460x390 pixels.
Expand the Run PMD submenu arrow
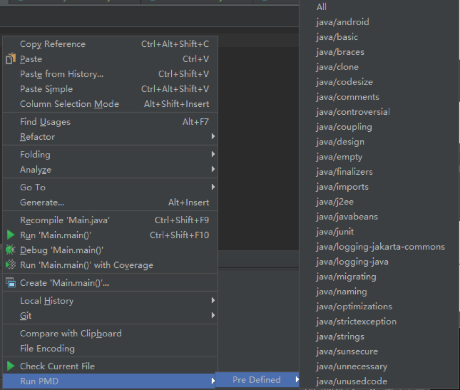click(213, 381)
